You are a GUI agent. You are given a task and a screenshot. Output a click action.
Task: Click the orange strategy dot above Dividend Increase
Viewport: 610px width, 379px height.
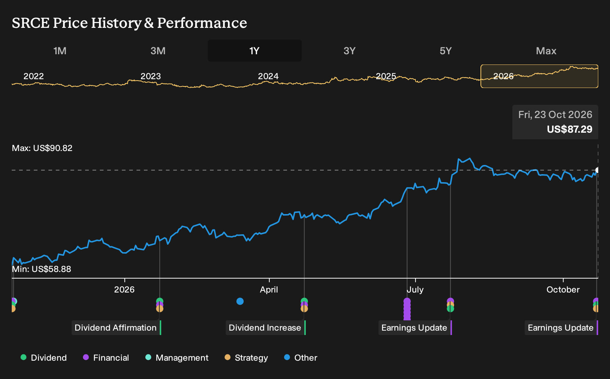point(304,309)
